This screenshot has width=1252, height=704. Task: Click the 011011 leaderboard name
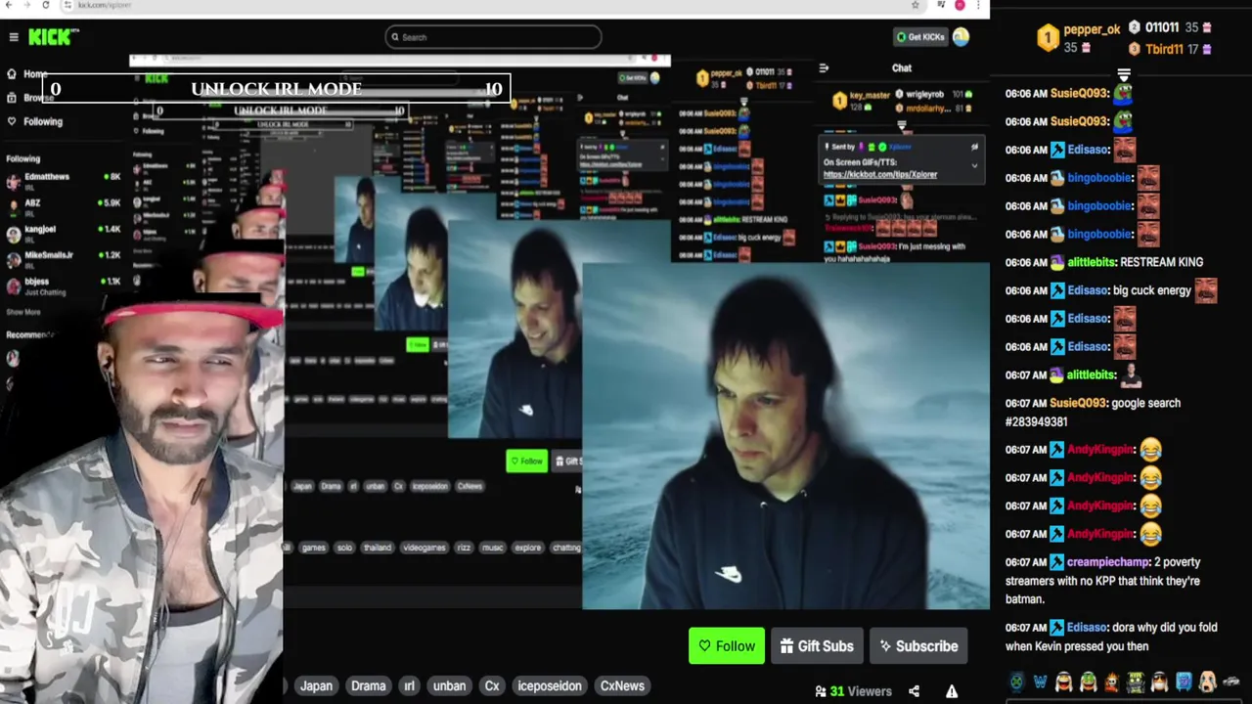pyautogui.click(x=1162, y=28)
